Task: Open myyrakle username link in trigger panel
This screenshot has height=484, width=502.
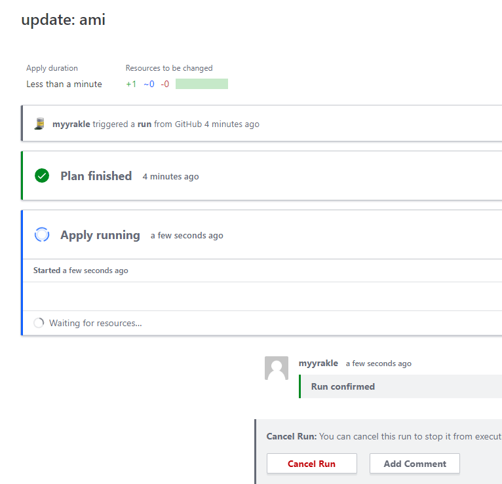Action: click(71, 124)
